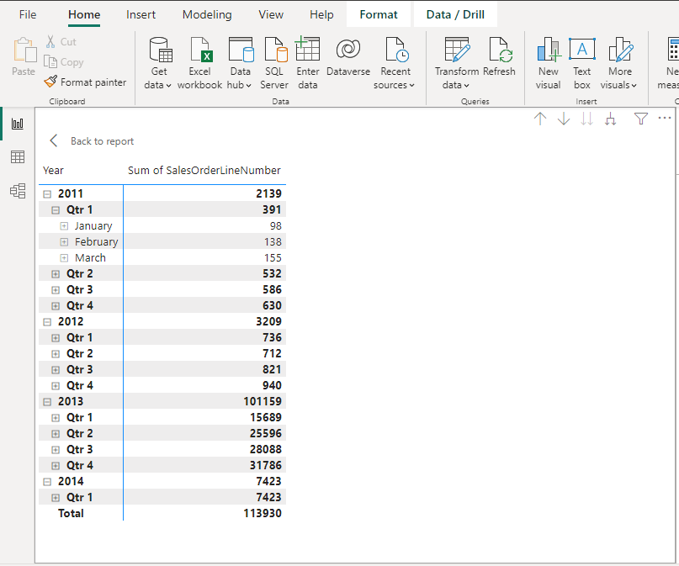The width and height of the screenshot is (679, 566).
Task: Expand the March row
Action: [64, 258]
